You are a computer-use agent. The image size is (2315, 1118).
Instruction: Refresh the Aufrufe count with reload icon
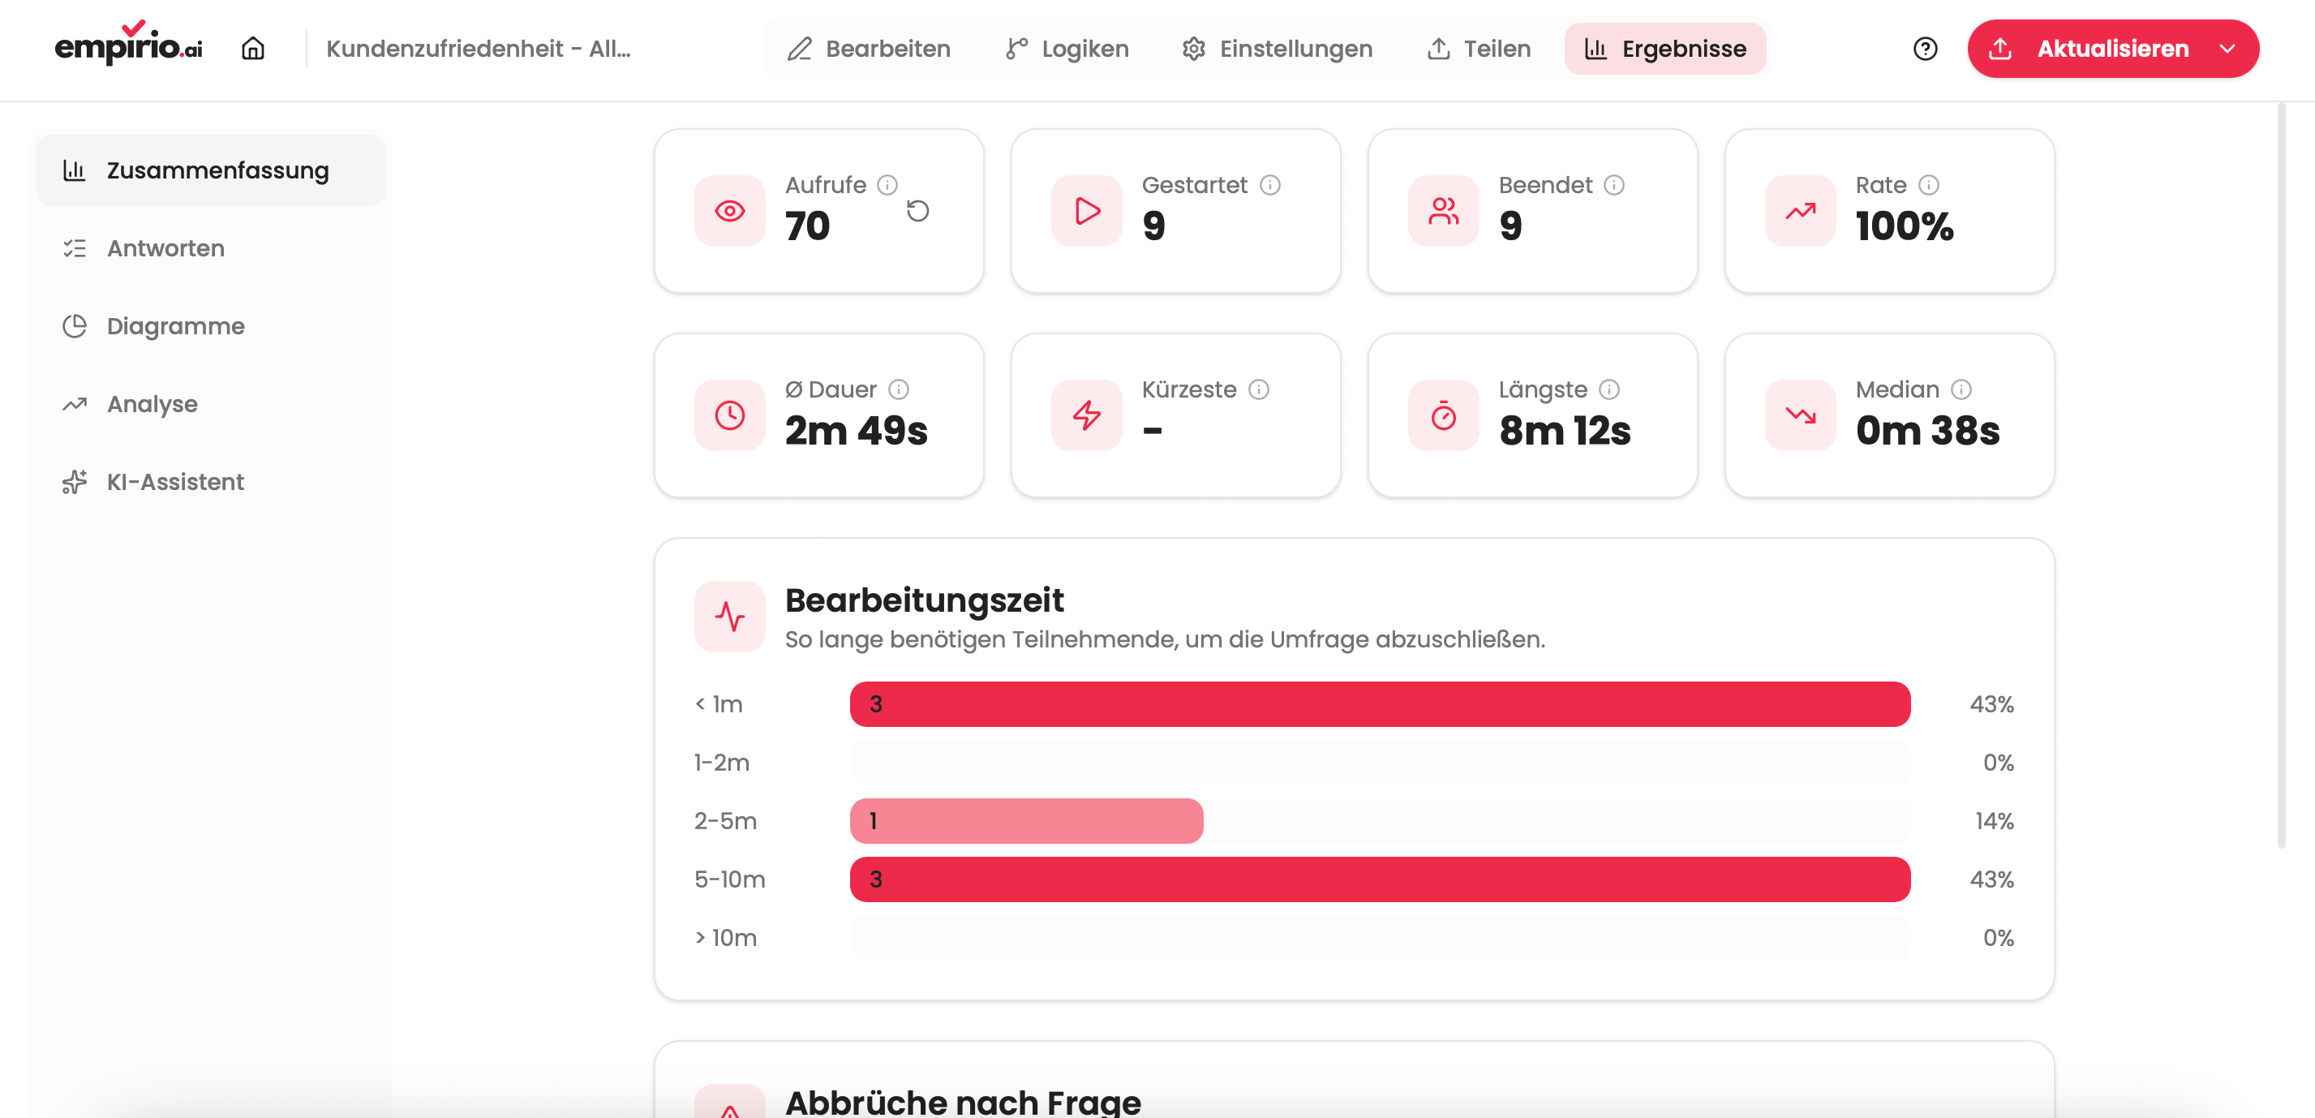(x=917, y=211)
